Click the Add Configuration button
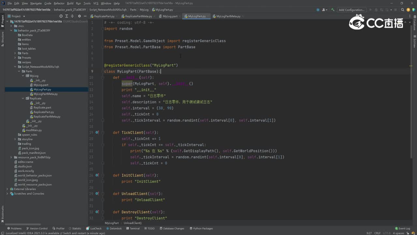Screen dimensions: 417x235 click(351, 10)
